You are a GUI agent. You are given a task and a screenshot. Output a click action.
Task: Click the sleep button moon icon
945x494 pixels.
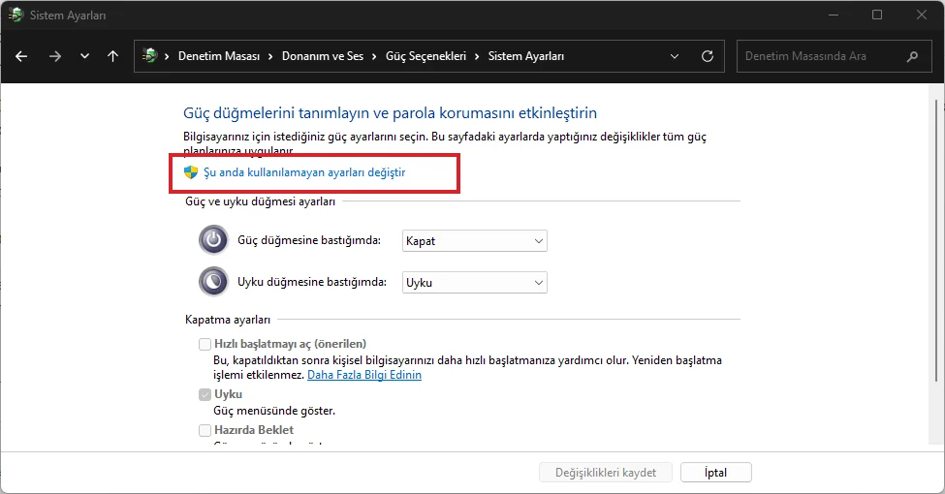click(x=213, y=281)
